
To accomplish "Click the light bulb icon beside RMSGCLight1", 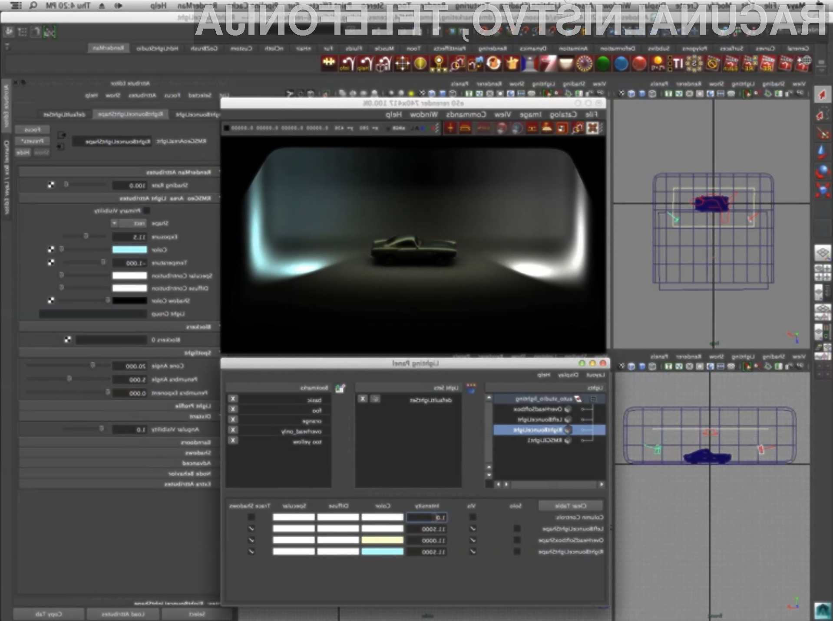I will point(568,440).
